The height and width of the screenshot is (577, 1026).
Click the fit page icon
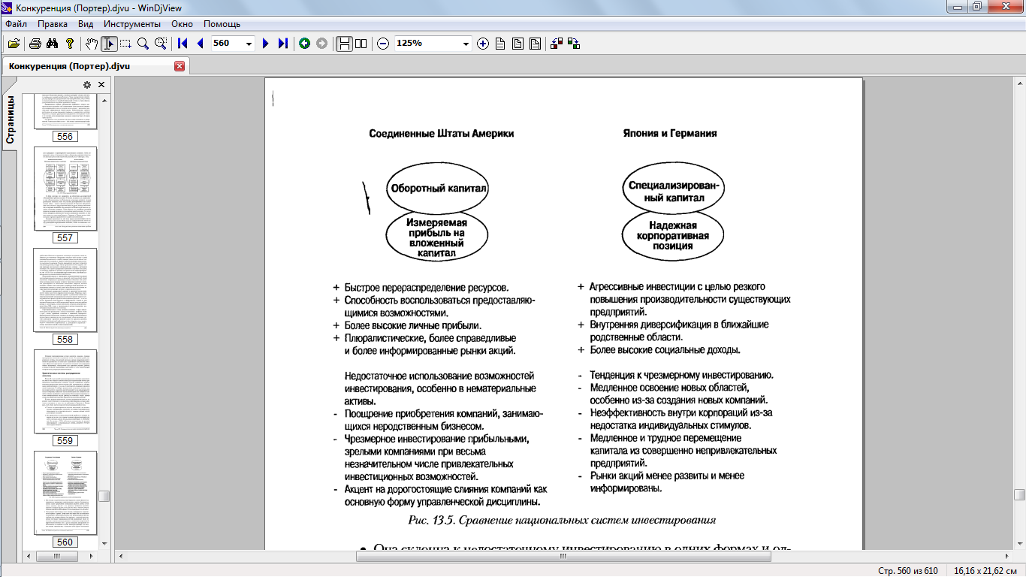tap(535, 44)
